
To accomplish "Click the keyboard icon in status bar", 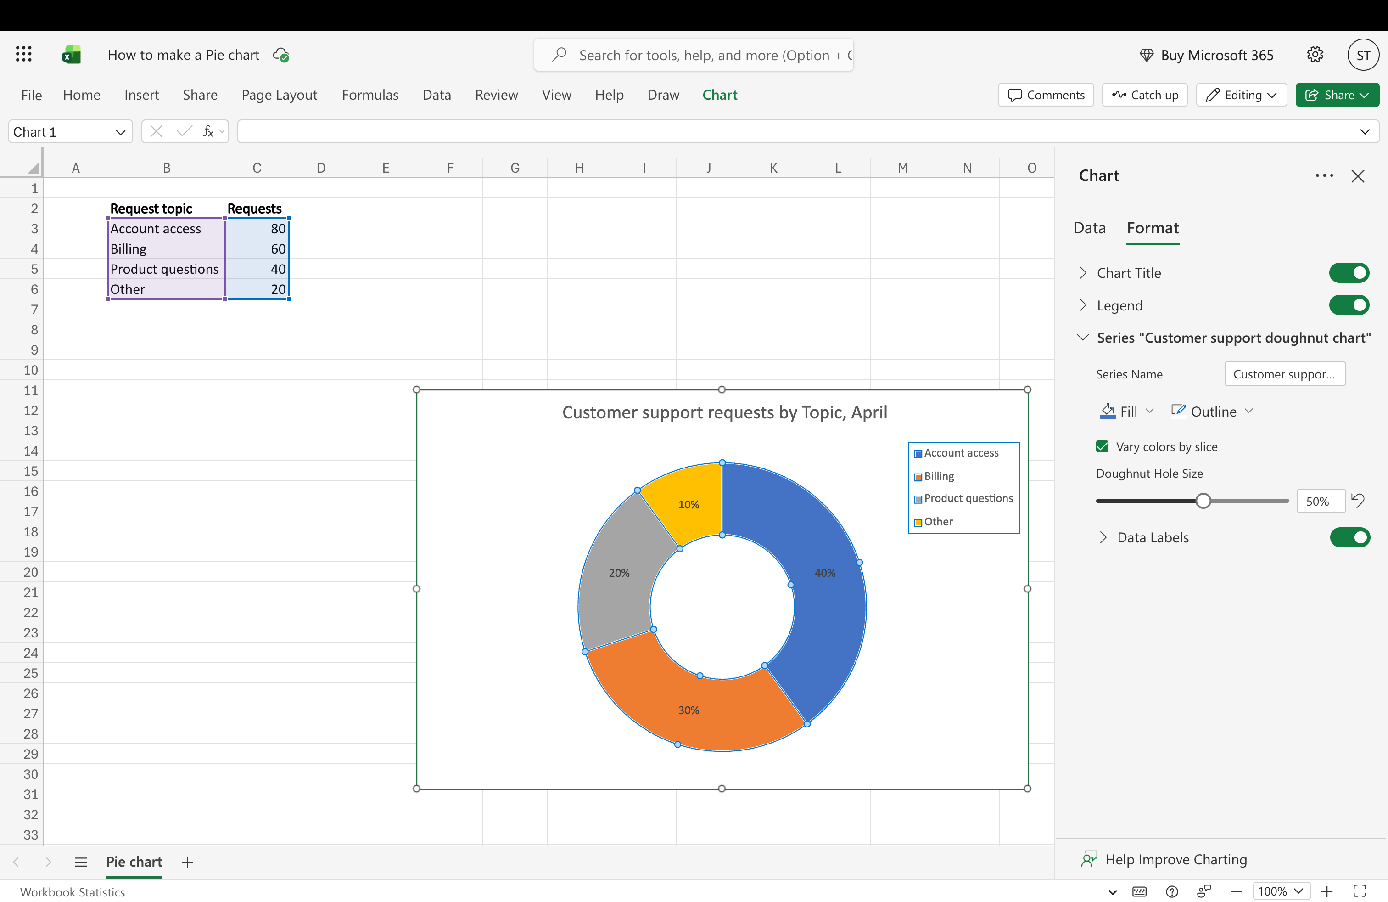I will [x=1139, y=891].
